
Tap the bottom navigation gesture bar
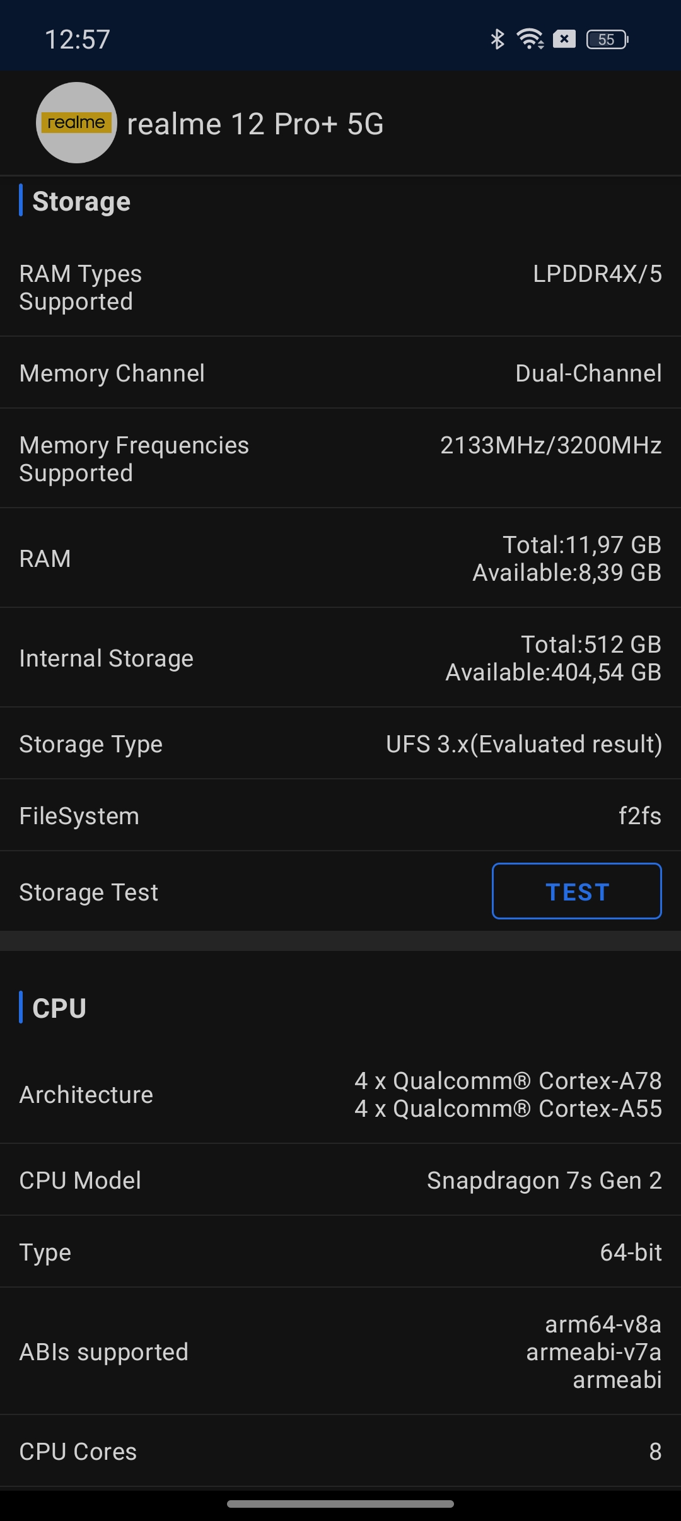(x=340, y=1504)
